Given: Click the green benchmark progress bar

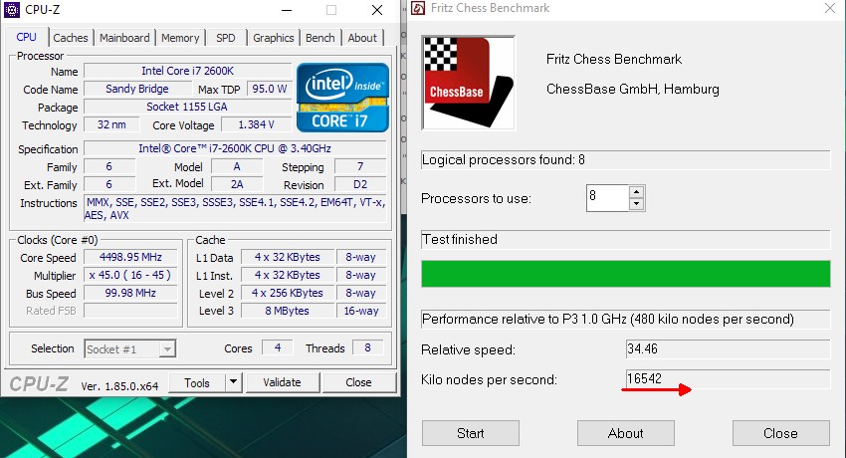Looking at the screenshot, I should pos(626,274).
